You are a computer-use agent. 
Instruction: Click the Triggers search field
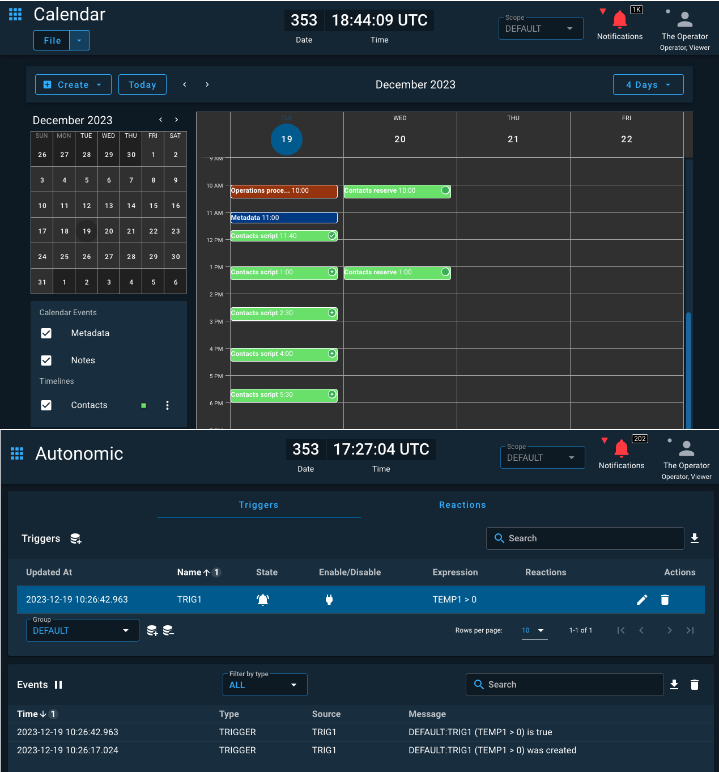click(x=585, y=538)
